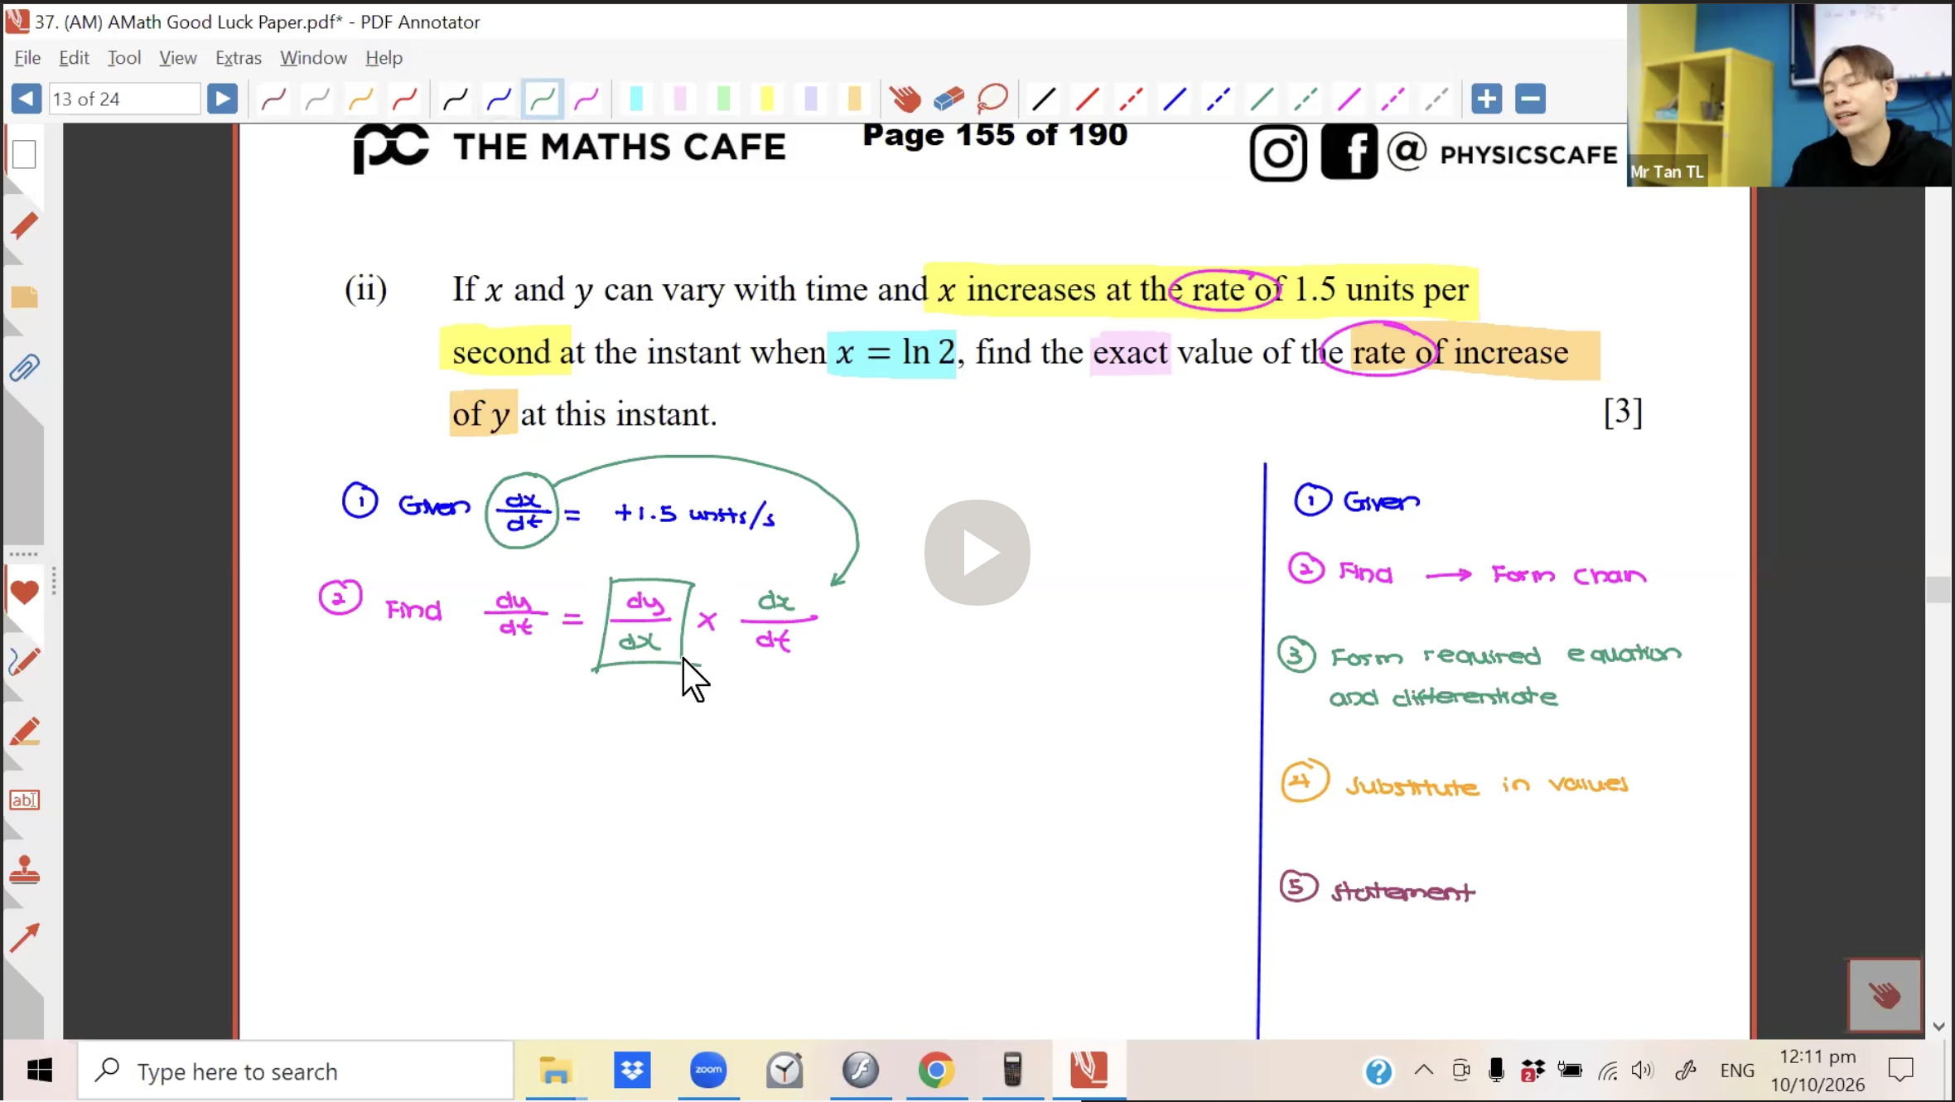
Task: Choose the black solid line tool
Action: click(x=1044, y=99)
